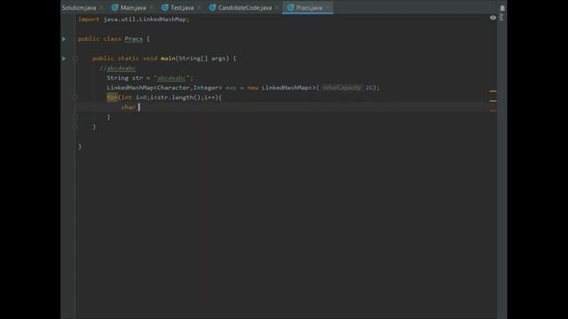
Task: Close the Test.java tab
Action: pyautogui.click(x=199, y=8)
